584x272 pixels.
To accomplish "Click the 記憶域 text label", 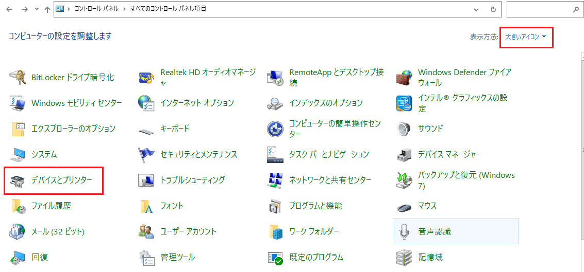I will [x=430, y=257].
